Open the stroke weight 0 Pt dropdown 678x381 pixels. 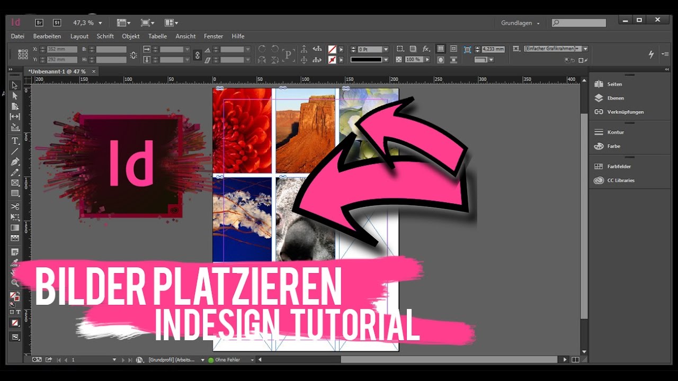(386, 49)
